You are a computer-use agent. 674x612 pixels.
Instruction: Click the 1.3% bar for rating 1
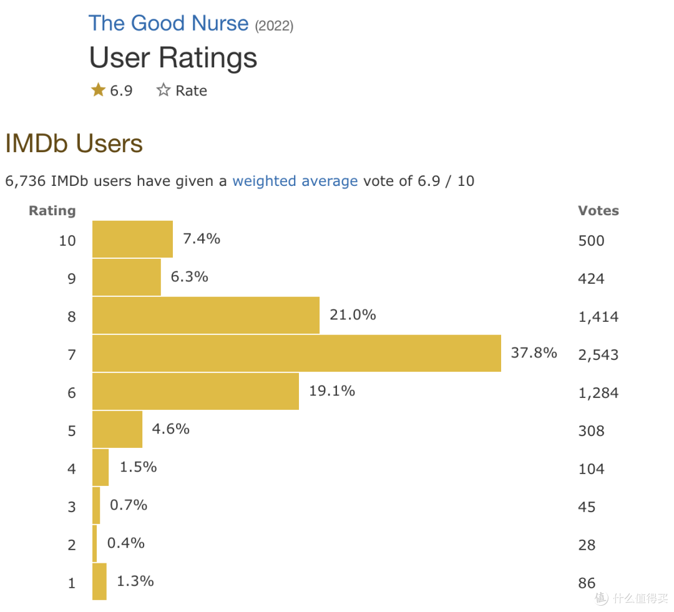99,581
